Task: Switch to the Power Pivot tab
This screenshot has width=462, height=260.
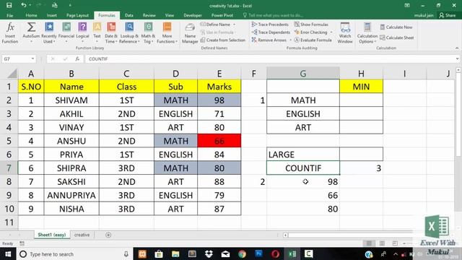Action: [x=222, y=15]
